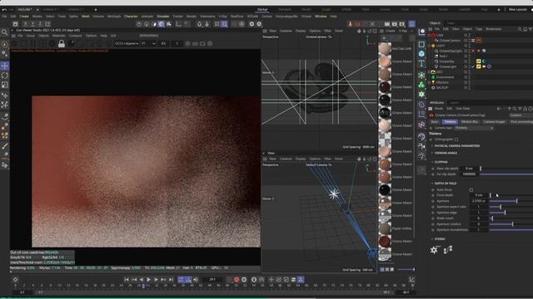Open the PT kernel dropdown in Live Viewer
533x299 pixels.
click(x=148, y=43)
